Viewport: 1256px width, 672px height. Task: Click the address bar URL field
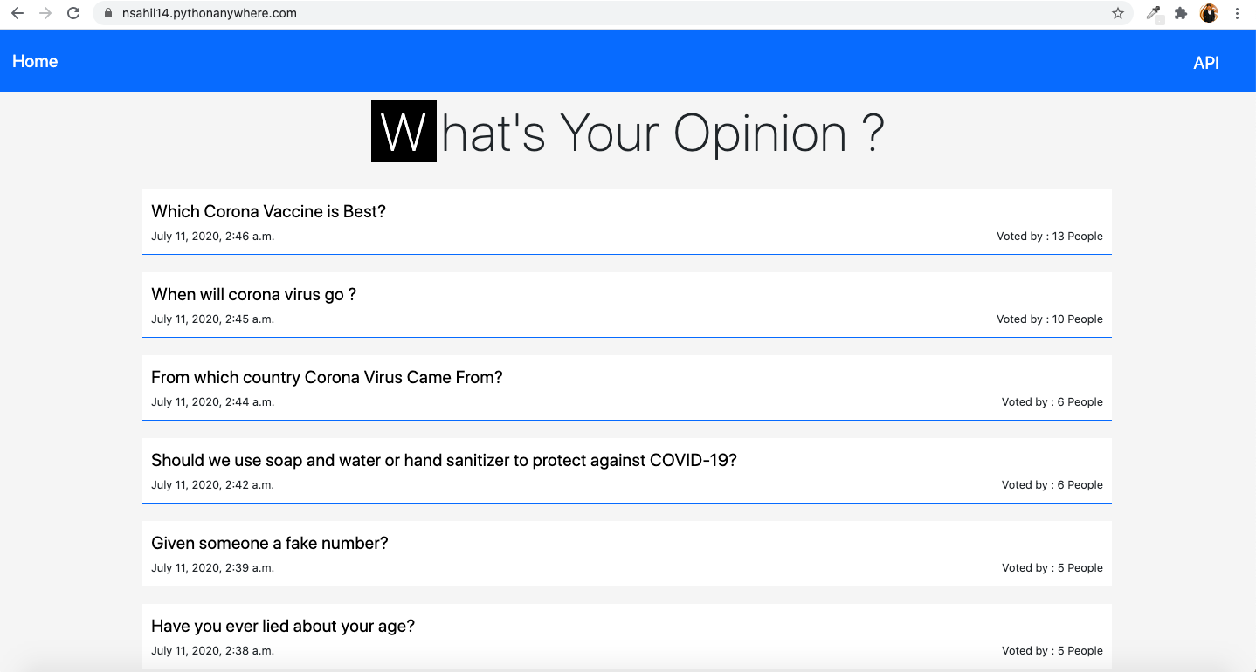[611, 13]
